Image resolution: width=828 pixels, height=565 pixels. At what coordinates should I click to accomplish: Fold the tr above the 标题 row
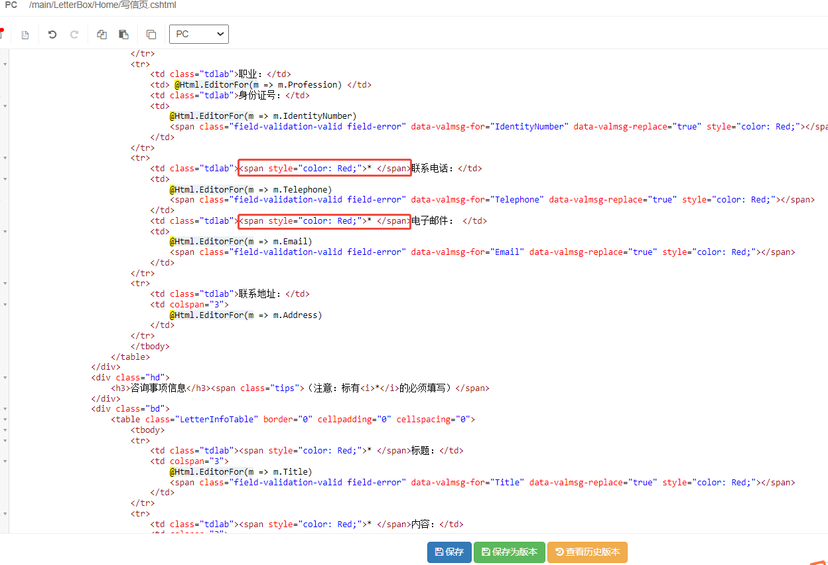click(5, 440)
